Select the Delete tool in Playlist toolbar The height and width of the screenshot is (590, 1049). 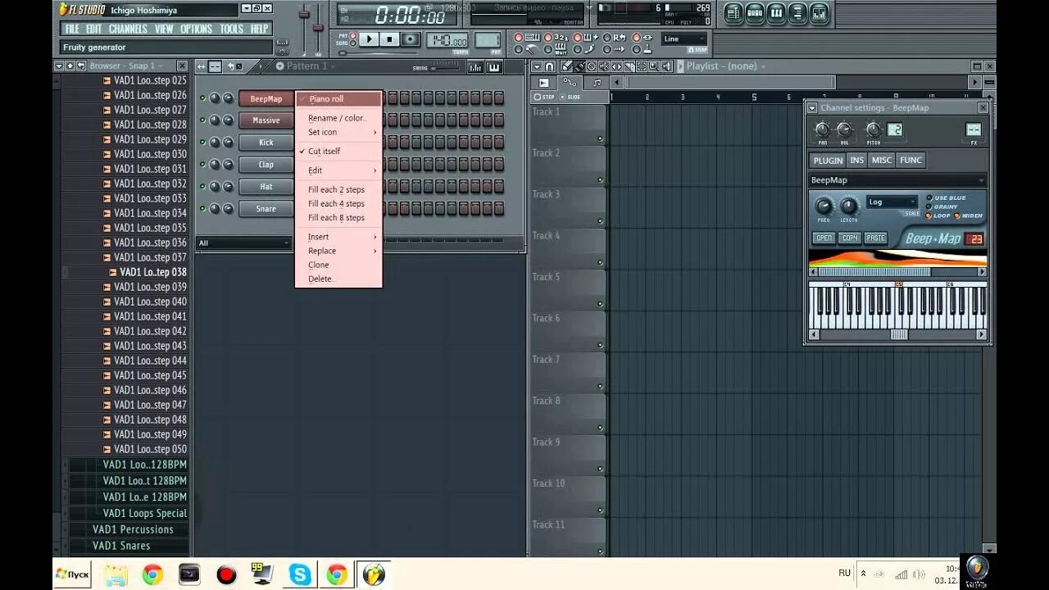591,66
